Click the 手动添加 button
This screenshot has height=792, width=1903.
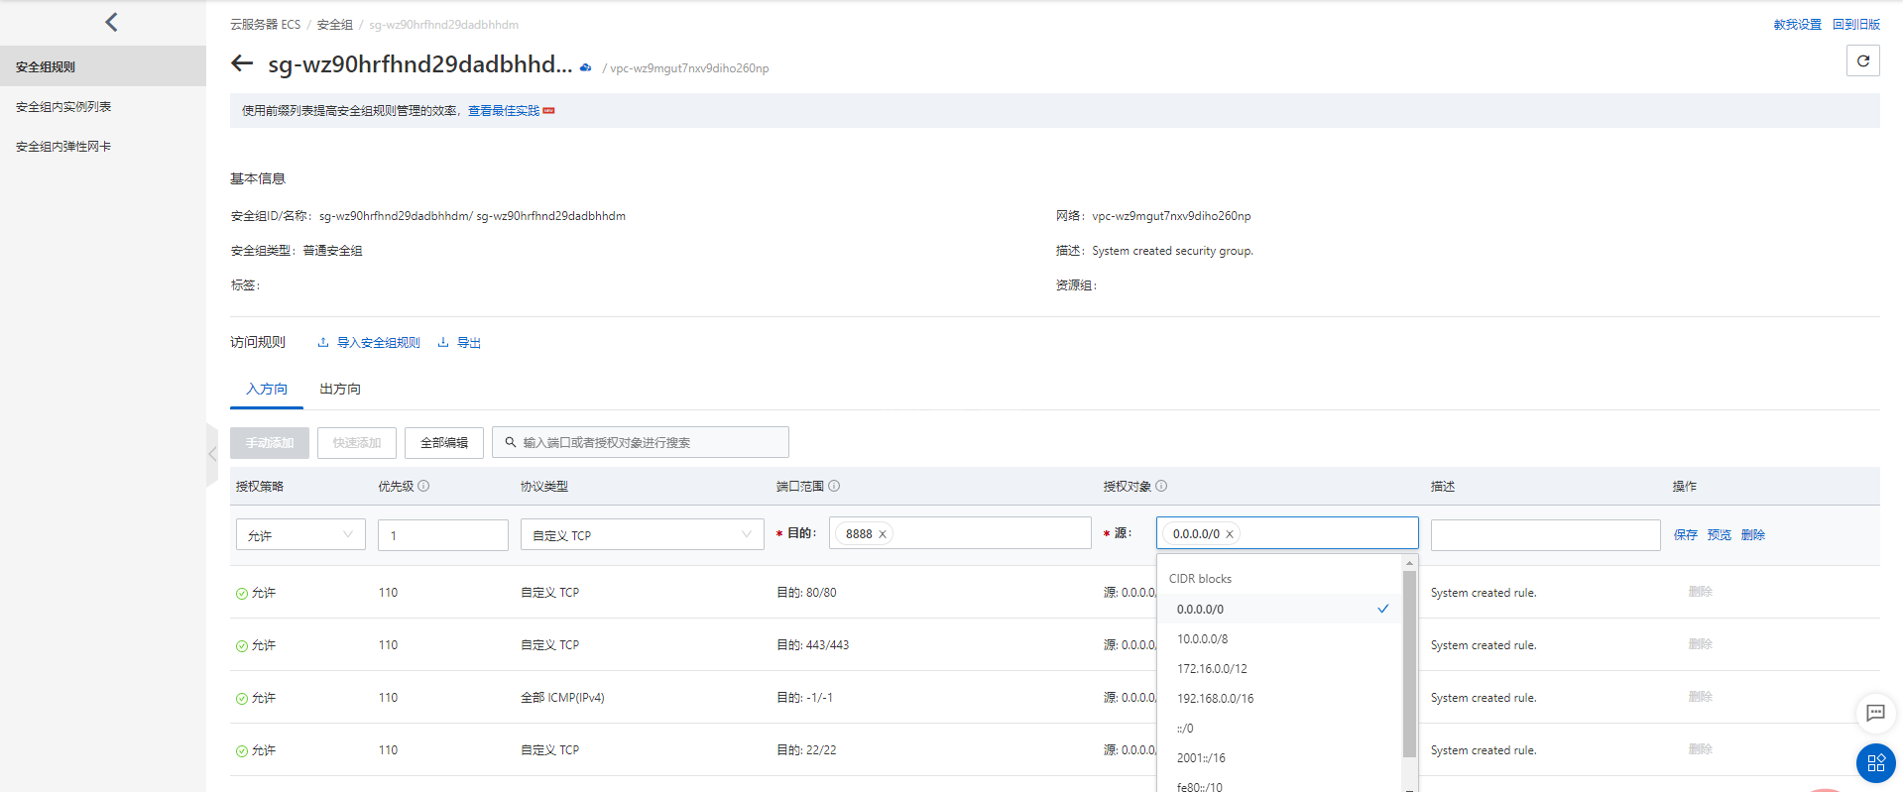[x=270, y=442]
